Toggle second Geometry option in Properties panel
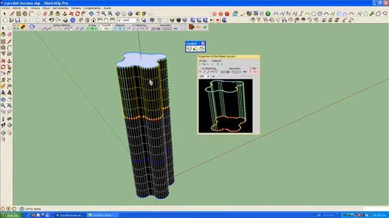Image resolution: width=389 pixels, height=218 pixels. click(228, 72)
